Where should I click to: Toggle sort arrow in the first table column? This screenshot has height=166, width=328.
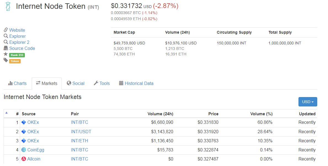coord(6,113)
